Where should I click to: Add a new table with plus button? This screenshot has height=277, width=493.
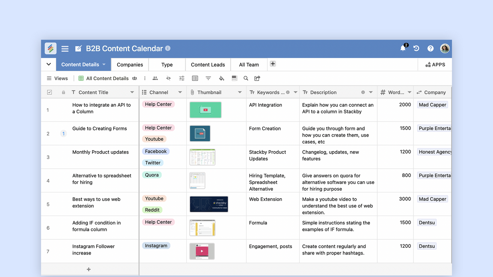point(273,64)
